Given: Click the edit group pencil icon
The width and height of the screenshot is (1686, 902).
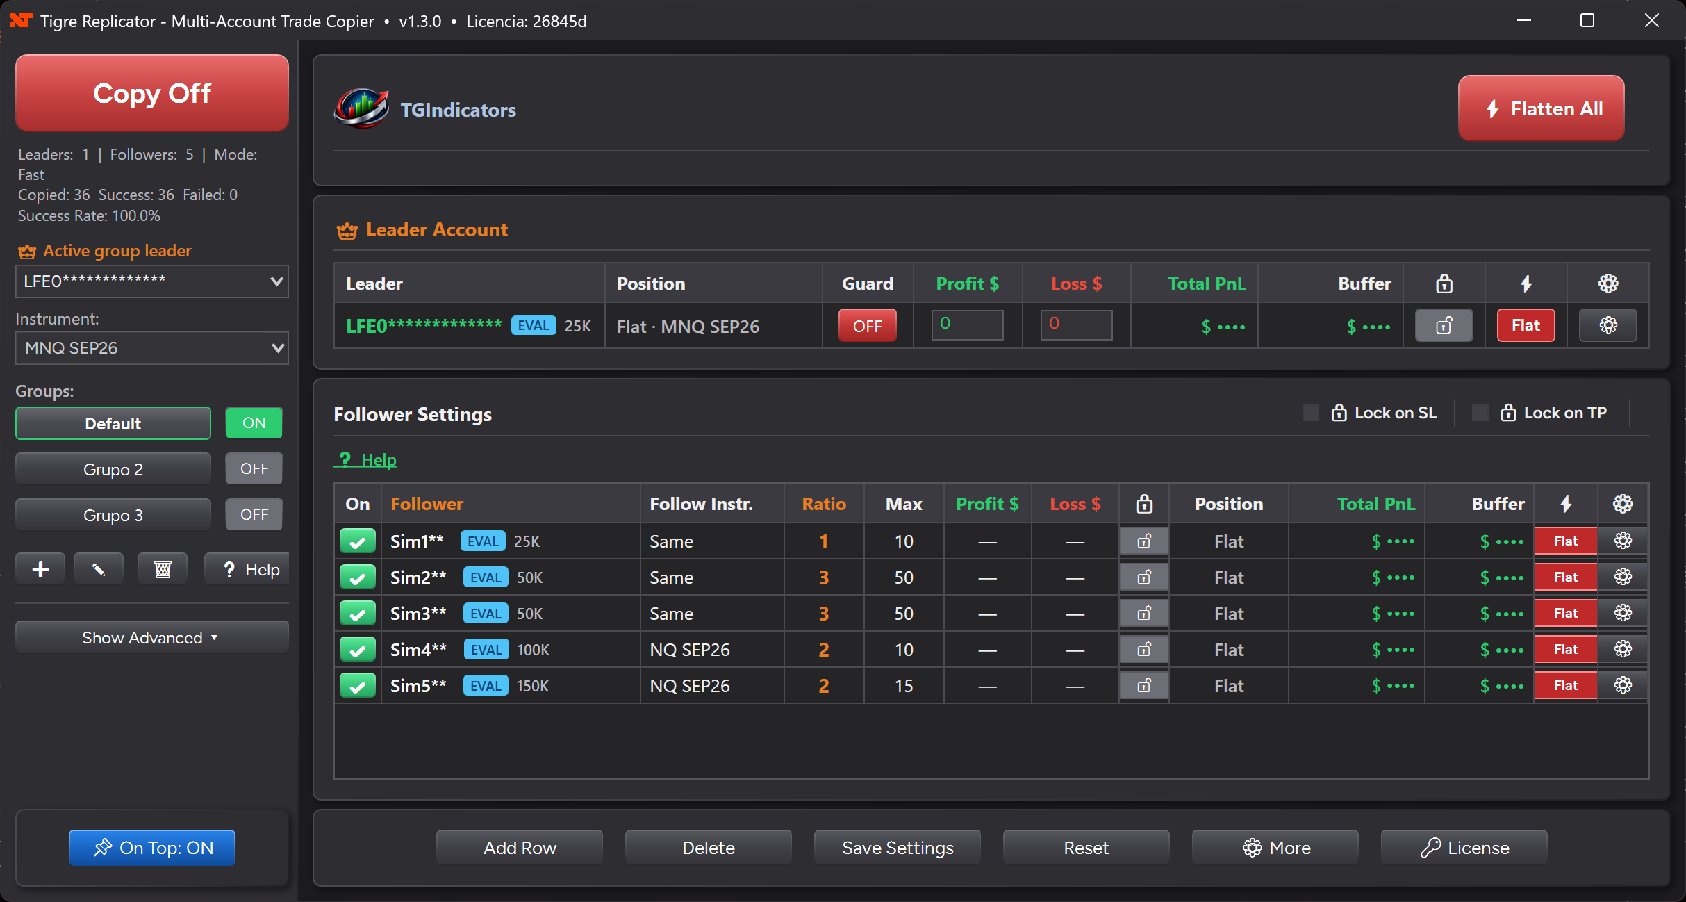Looking at the screenshot, I should click(x=99, y=570).
